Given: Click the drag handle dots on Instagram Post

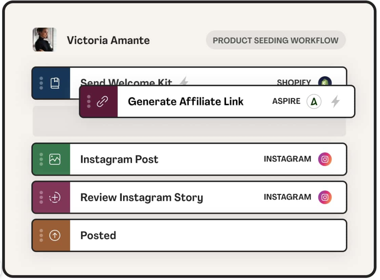Looking at the screenshot, I should click(41, 159).
